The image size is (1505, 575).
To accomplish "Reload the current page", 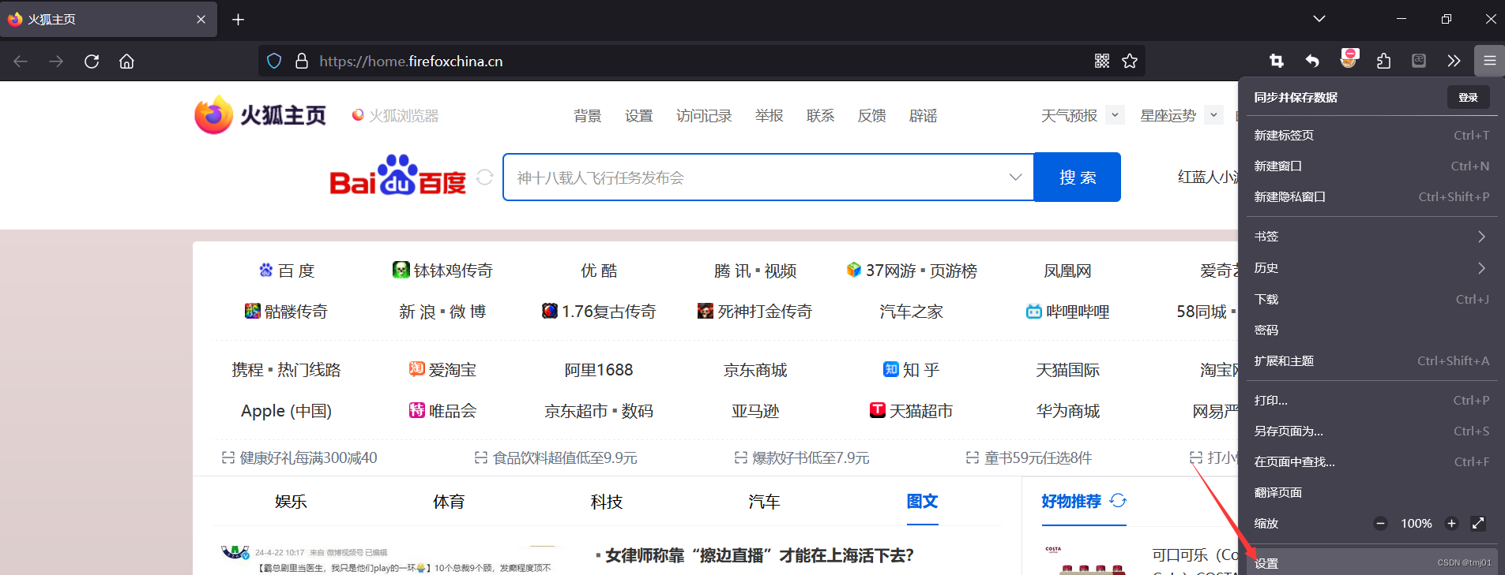I will (92, 62).
